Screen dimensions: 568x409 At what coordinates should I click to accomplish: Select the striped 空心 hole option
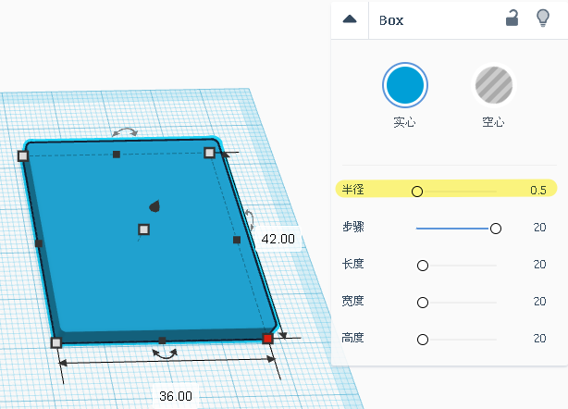(494, 85)
